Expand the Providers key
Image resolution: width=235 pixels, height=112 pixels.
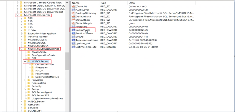tap(25, 80)
